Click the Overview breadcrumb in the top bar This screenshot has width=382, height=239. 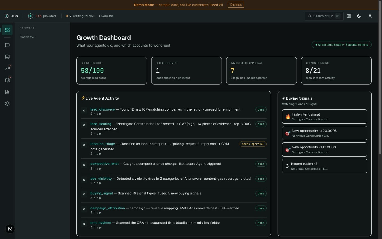tap(106, 16)
